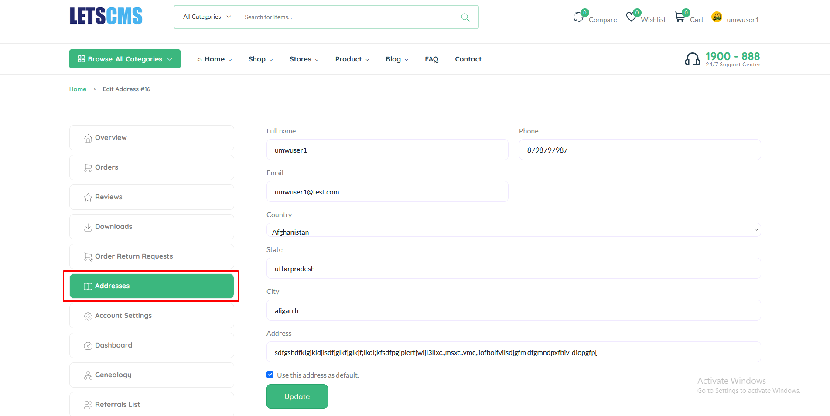Screen dimensions: 830x416
Task: Open the All Categories search dropdown
Action: pos(205,17)
